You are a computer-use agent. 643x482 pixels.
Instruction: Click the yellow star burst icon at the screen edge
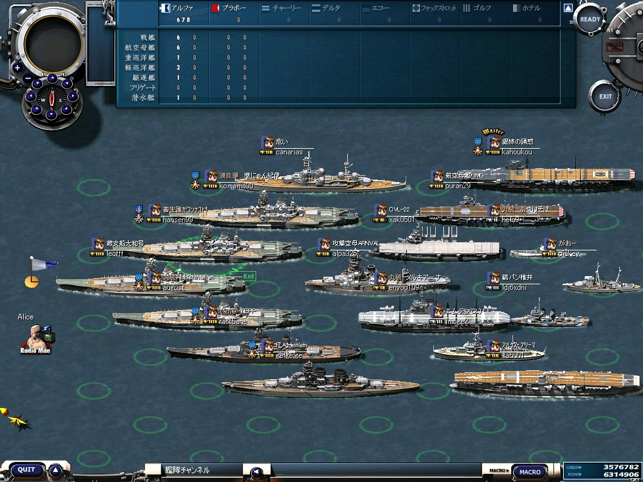coord(17,420)
